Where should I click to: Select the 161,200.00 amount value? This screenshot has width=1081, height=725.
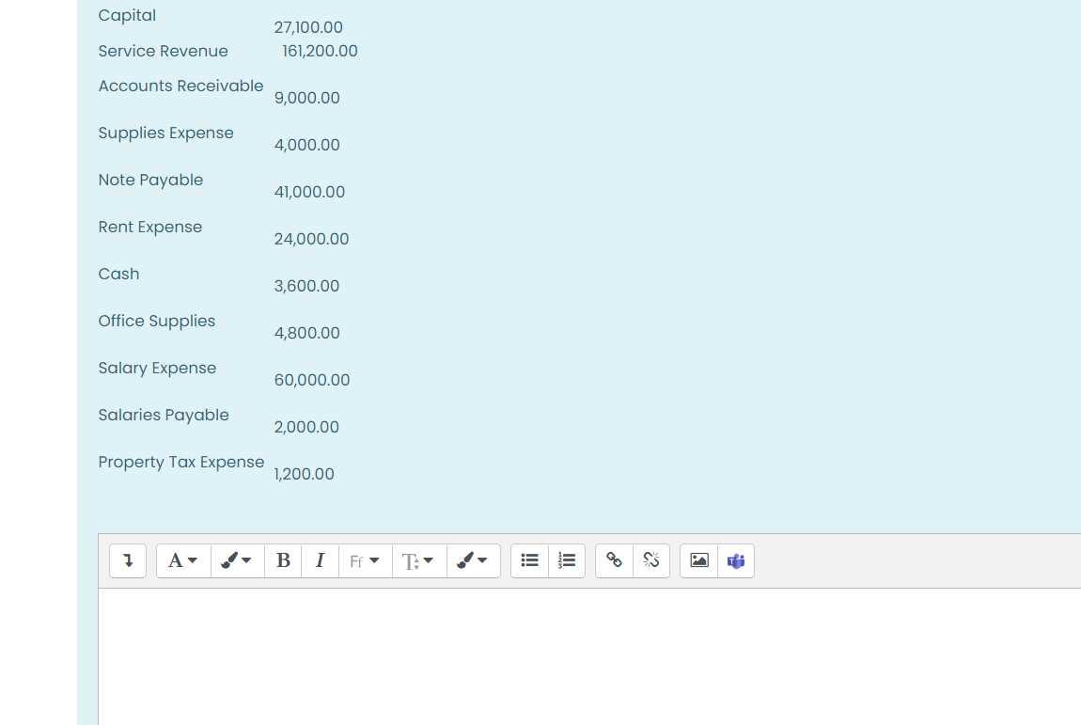[320, 51]
